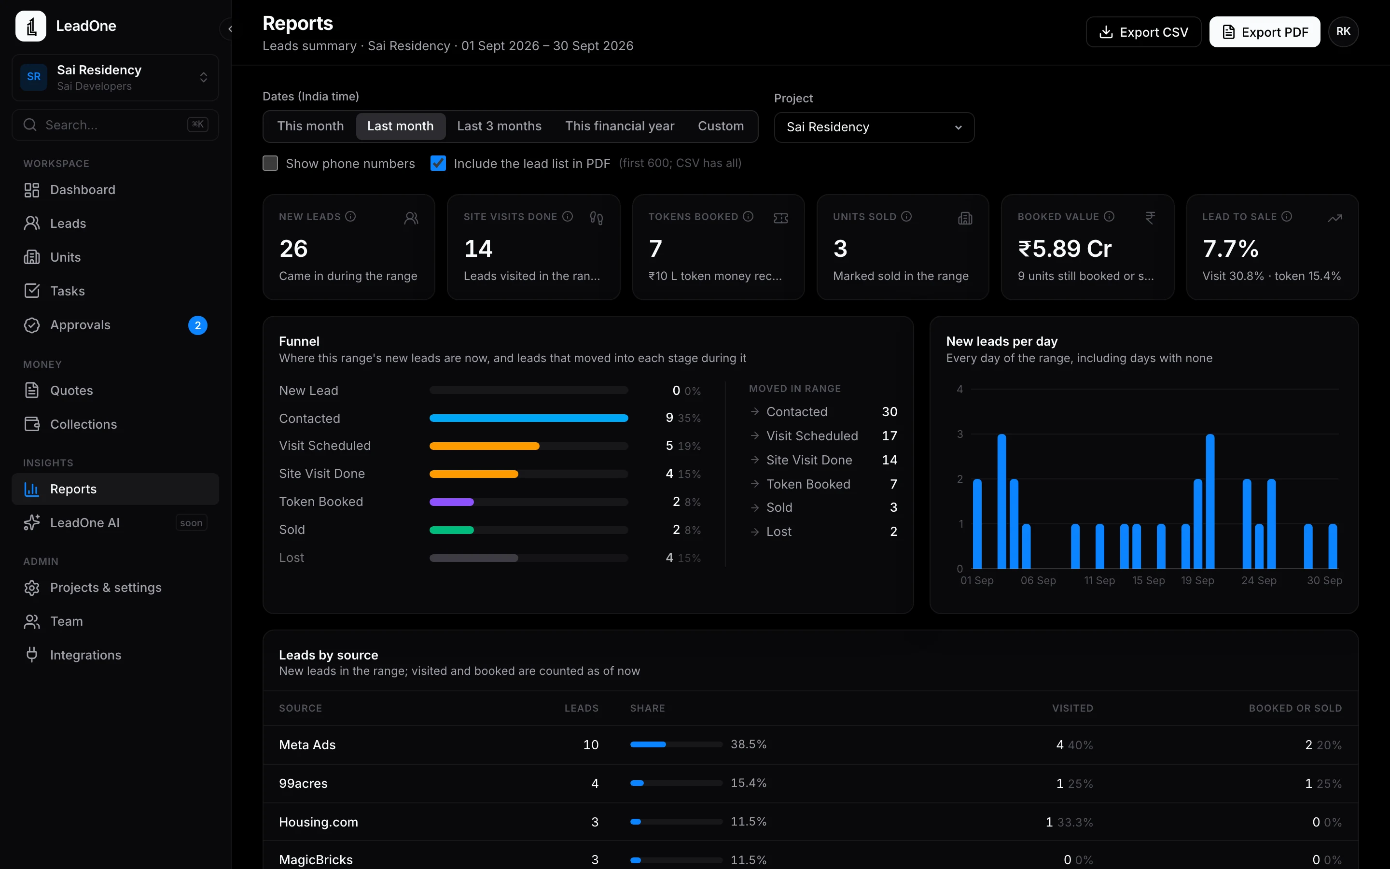Click the blue Contacted funnel bar

[x=528, y=419]
